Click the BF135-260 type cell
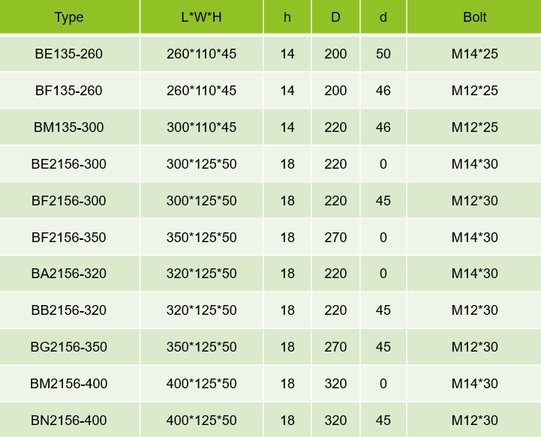The width and height of the screenshot is (541, 437). coord(69,91)
